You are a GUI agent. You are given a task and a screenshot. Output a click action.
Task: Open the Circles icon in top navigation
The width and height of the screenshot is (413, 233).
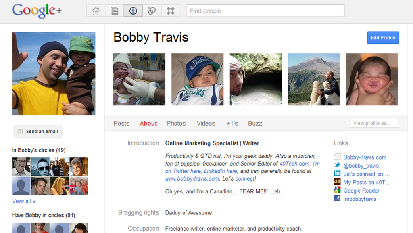(152, 11)
